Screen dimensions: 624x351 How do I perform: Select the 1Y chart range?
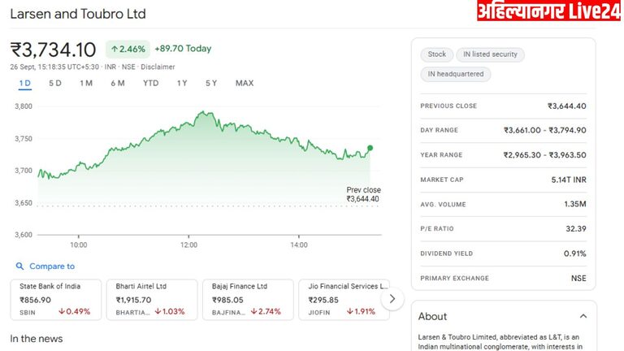182,83
